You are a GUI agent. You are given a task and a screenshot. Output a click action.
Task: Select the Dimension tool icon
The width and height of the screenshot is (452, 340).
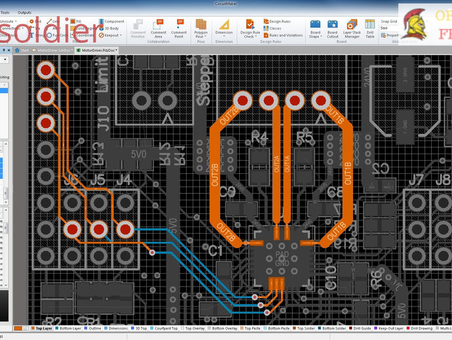tap(224, 24)
